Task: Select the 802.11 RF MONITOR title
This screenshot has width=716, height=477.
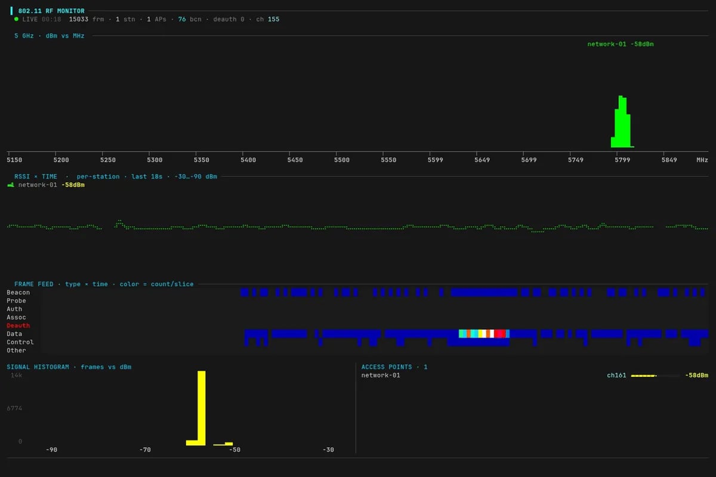Action: (51, 11)
